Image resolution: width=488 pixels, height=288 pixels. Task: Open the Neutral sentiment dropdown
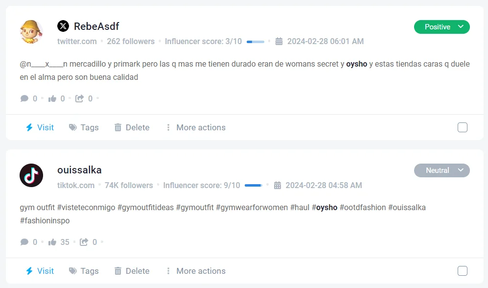coord(442,170)
